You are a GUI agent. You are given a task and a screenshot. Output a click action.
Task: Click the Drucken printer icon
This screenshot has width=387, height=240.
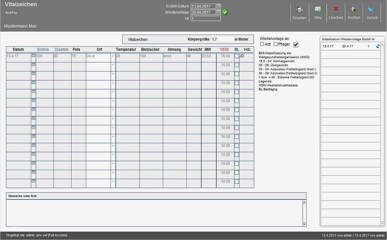coord(299,9)
